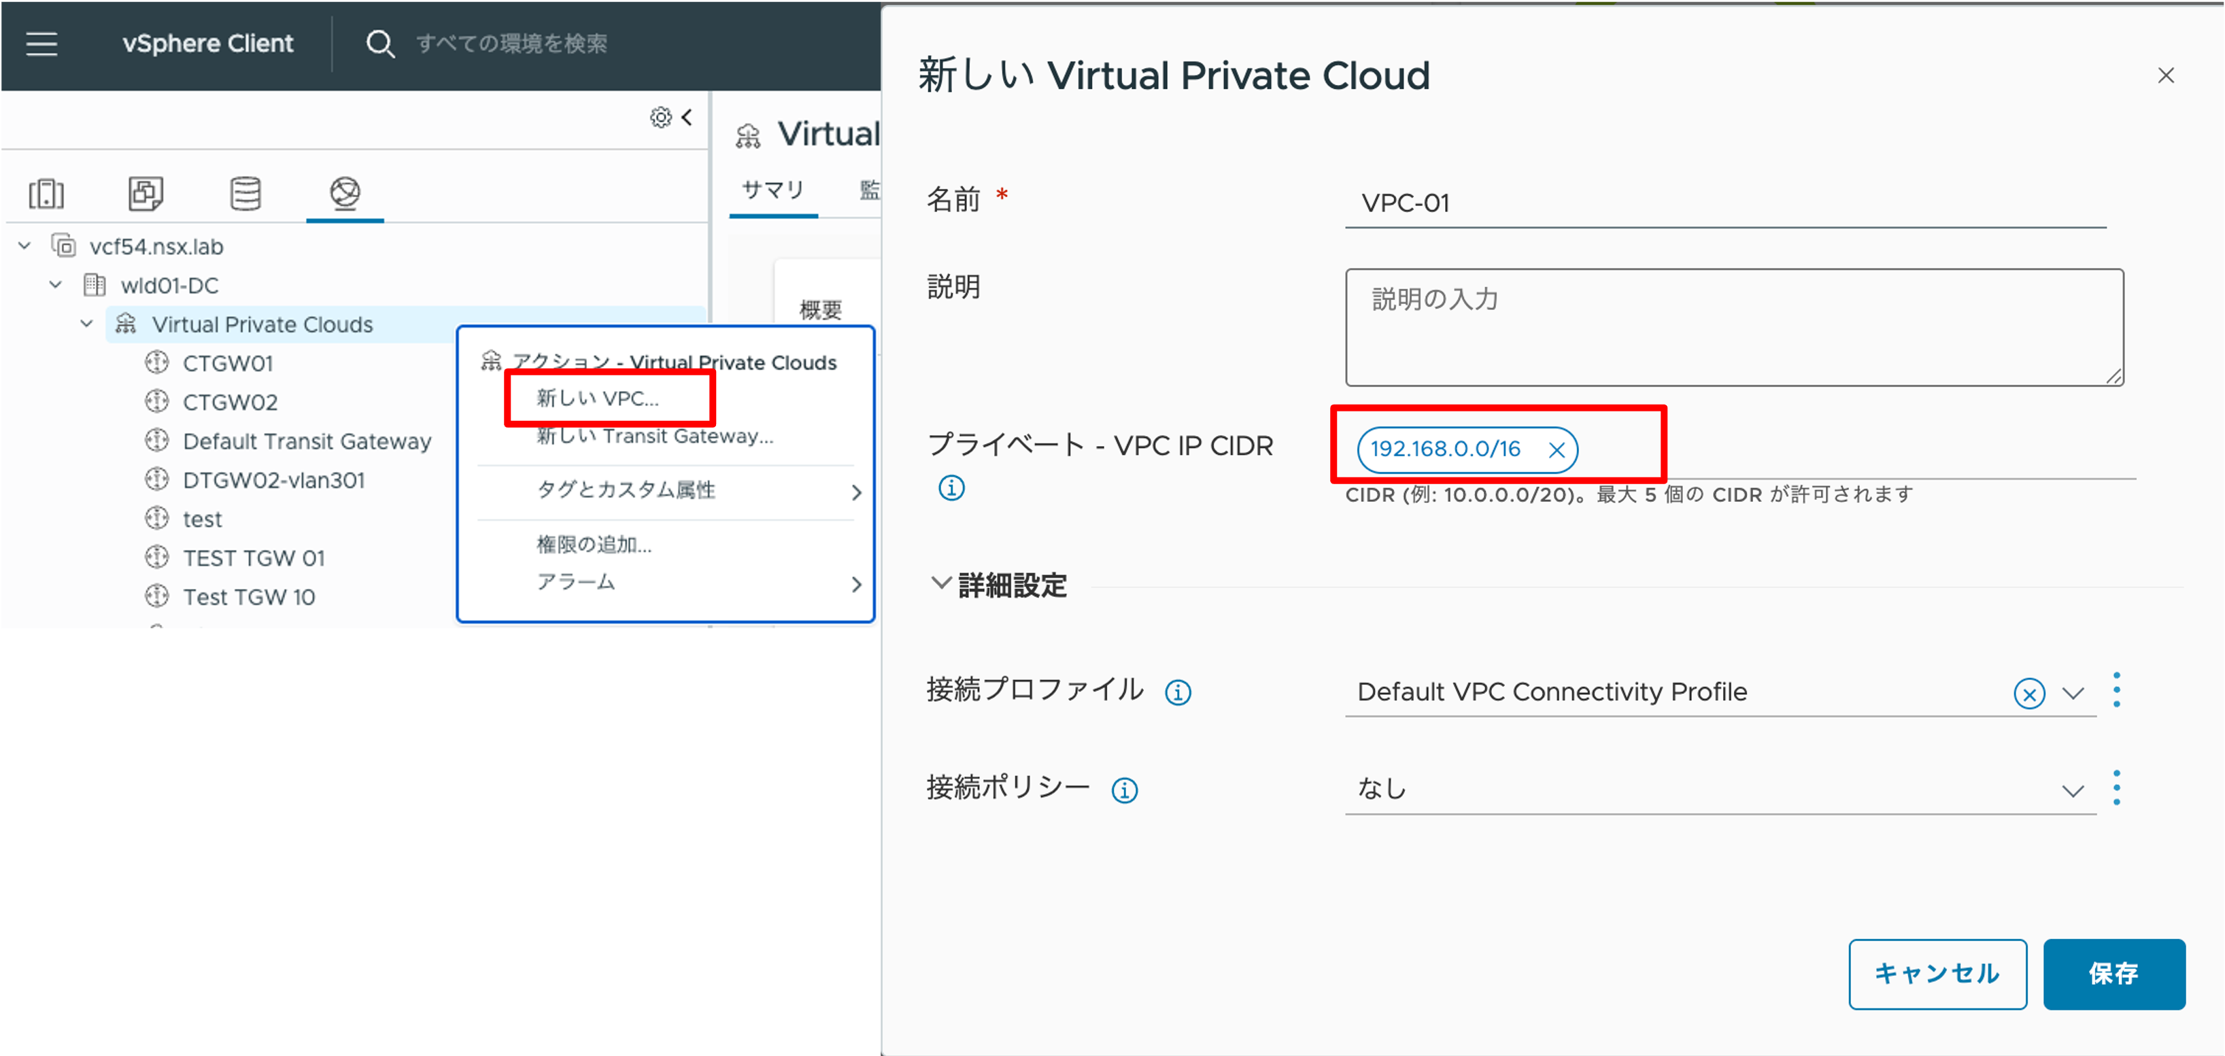Click the wld01-DC datacenter icon
2225x1056 pixels.
94,285
